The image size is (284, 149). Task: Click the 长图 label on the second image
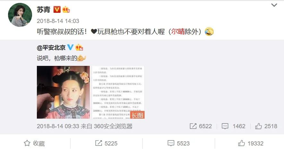[x=137, y=115]
